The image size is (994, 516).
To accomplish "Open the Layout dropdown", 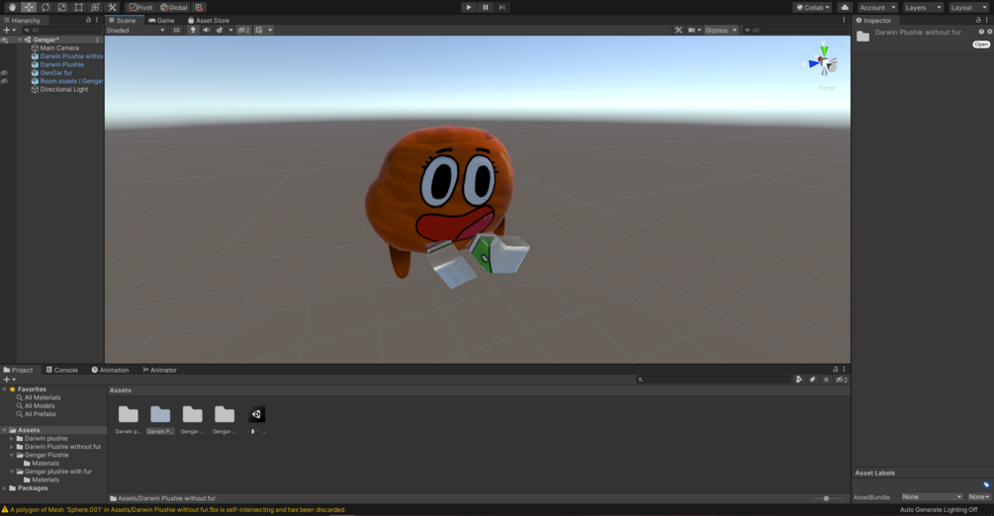I will coord(968,7).
